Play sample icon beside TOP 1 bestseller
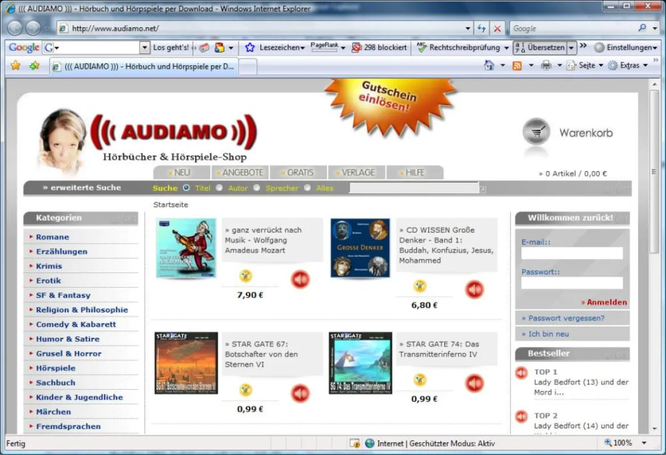 click(521, 373)
